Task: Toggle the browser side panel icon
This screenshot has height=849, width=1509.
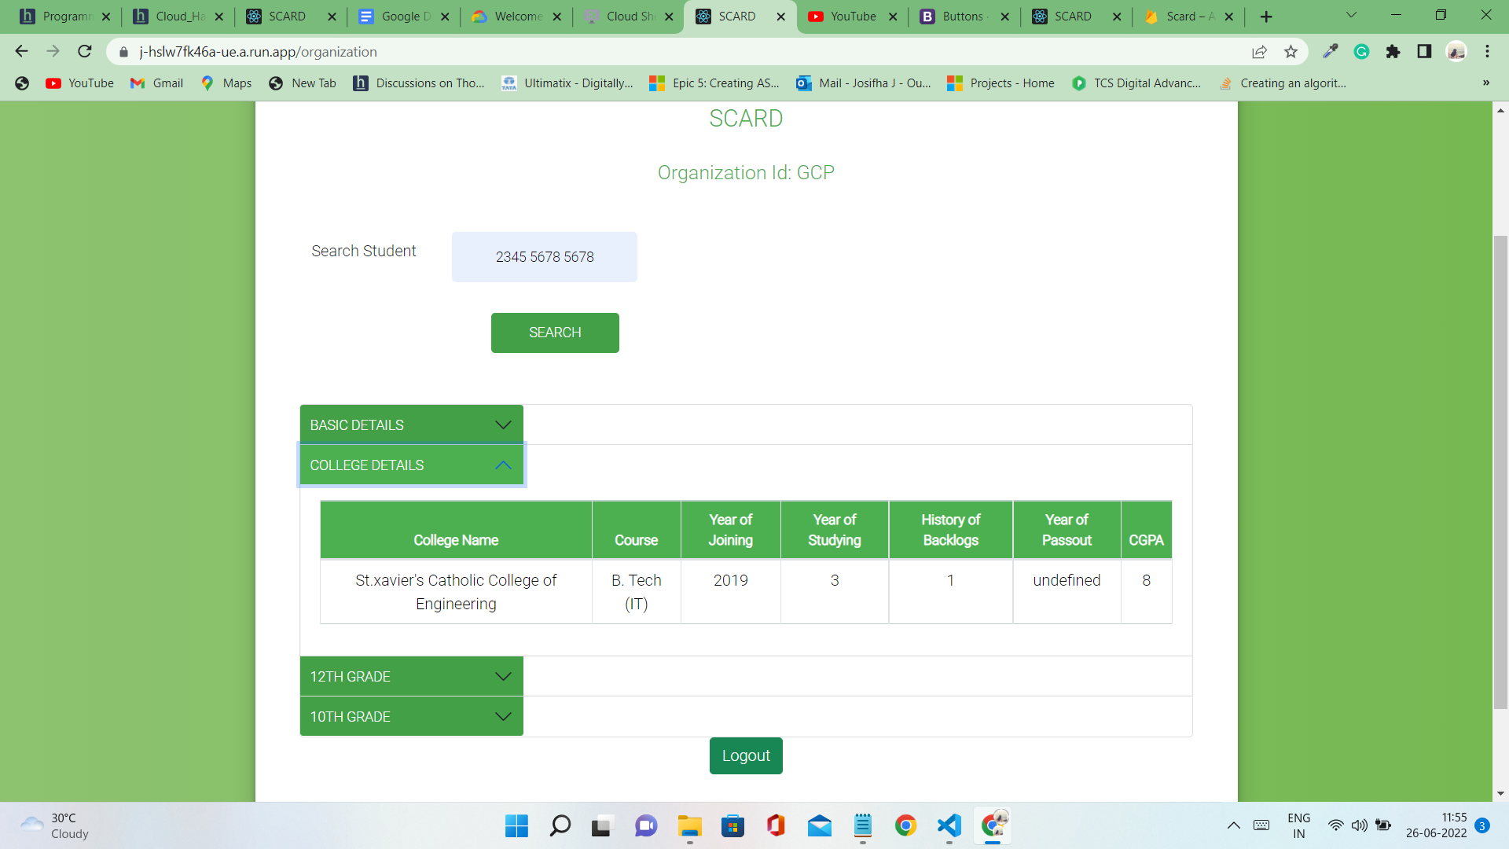Action: [x=1424, y=52]
